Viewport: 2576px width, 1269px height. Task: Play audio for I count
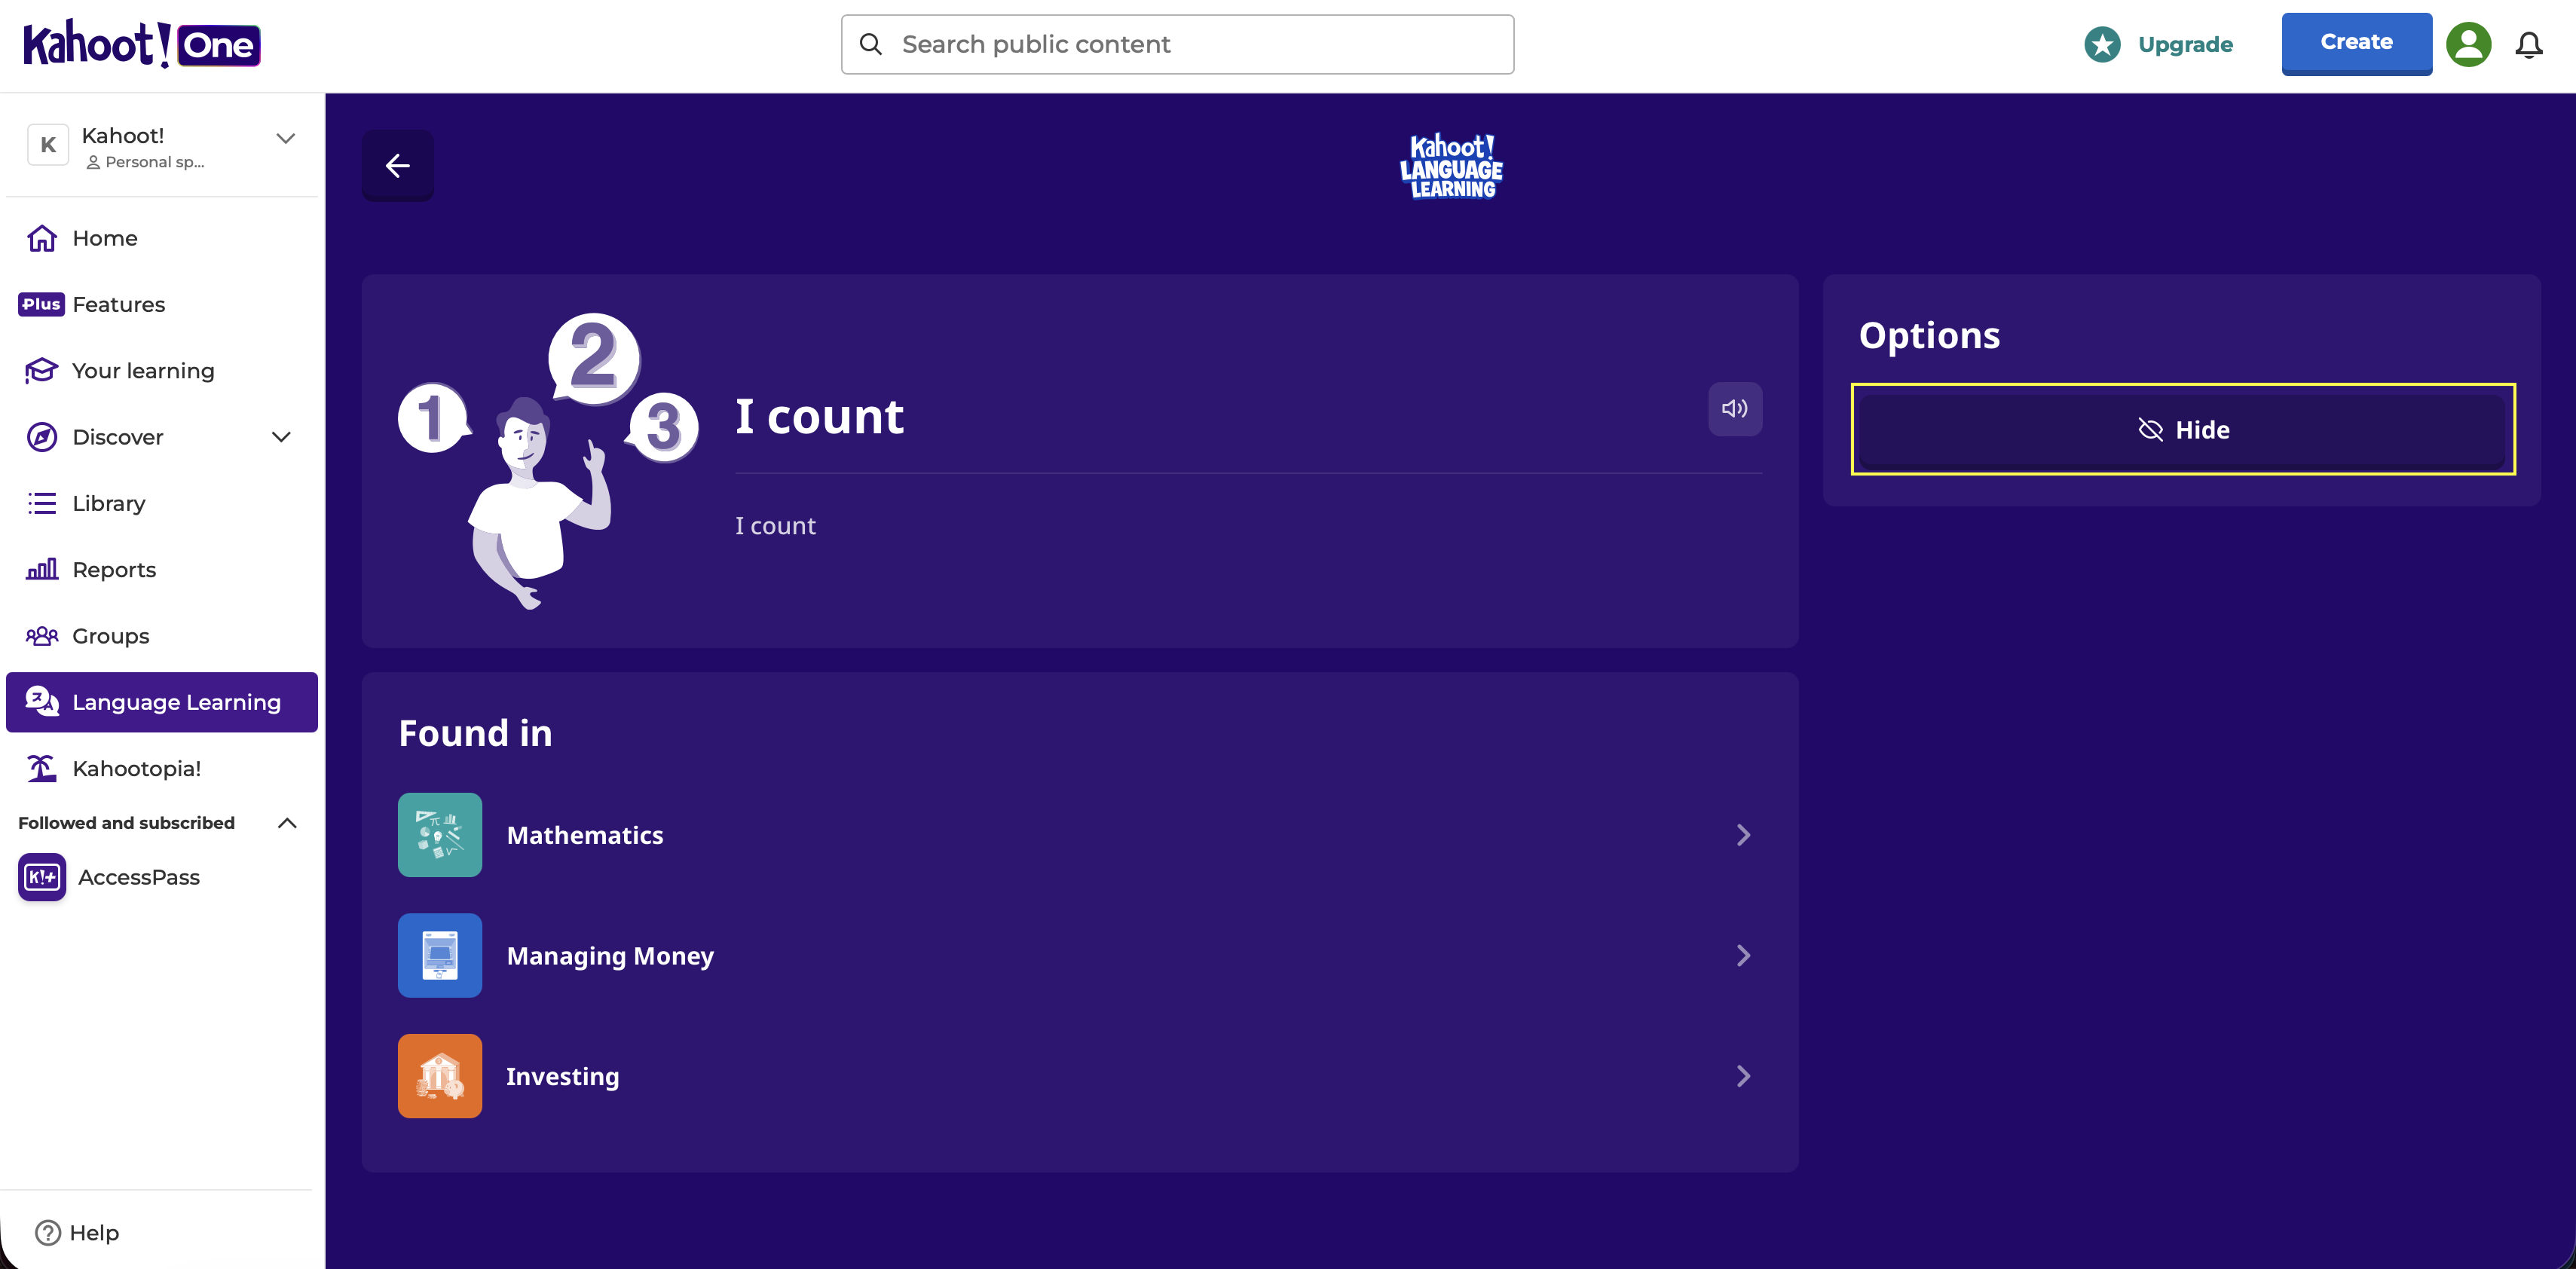click(x=1735, y=409)
